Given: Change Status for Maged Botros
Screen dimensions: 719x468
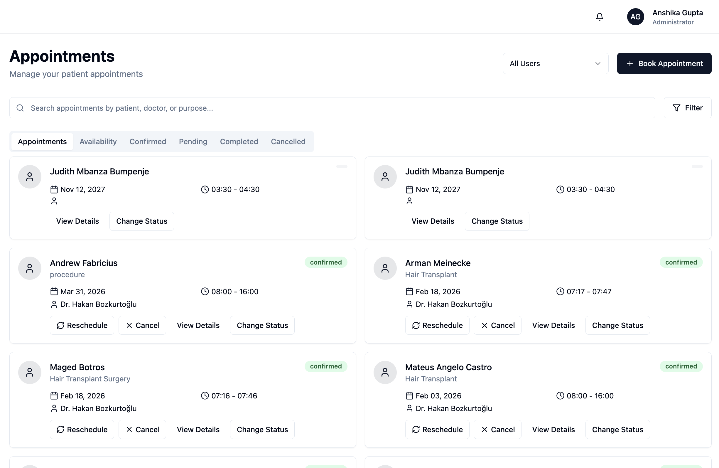Looking at the screenshot, I should tap(262, 429).
